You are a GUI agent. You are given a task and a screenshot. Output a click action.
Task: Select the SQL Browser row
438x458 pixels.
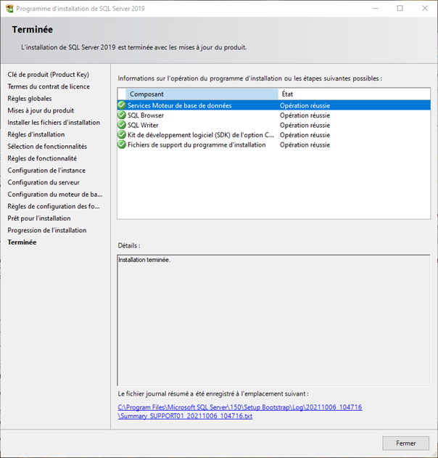click(x=273, y=115)
